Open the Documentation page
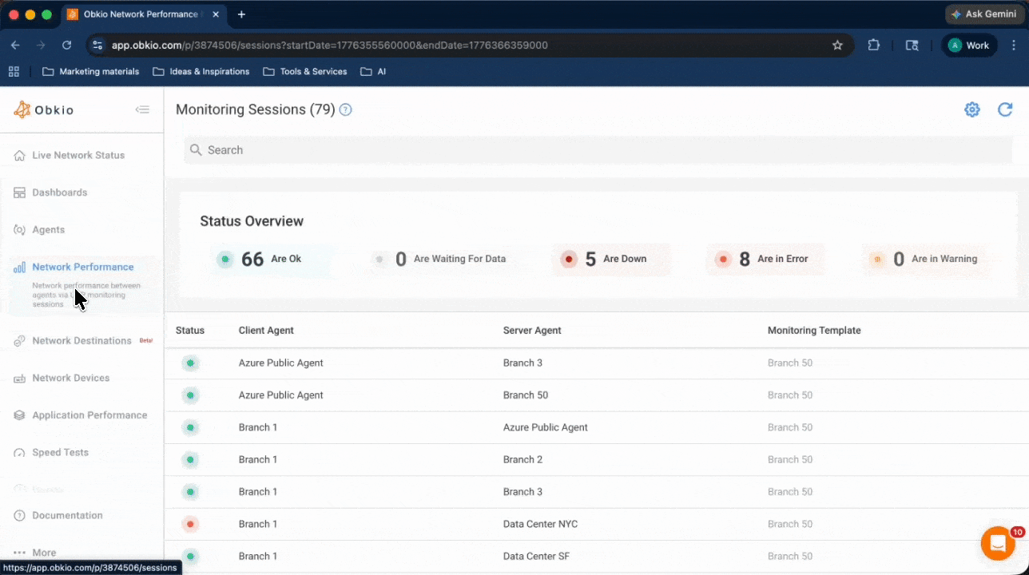Viewport: 1029px width, 575px height. pos(67,515)
